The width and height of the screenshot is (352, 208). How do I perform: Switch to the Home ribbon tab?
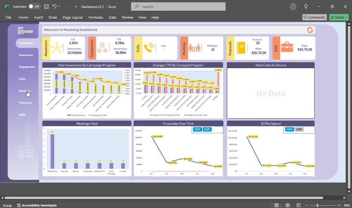pos(23,17)
